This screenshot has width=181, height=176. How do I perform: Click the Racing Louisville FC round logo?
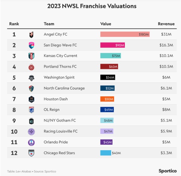click(x=31, y=132)
